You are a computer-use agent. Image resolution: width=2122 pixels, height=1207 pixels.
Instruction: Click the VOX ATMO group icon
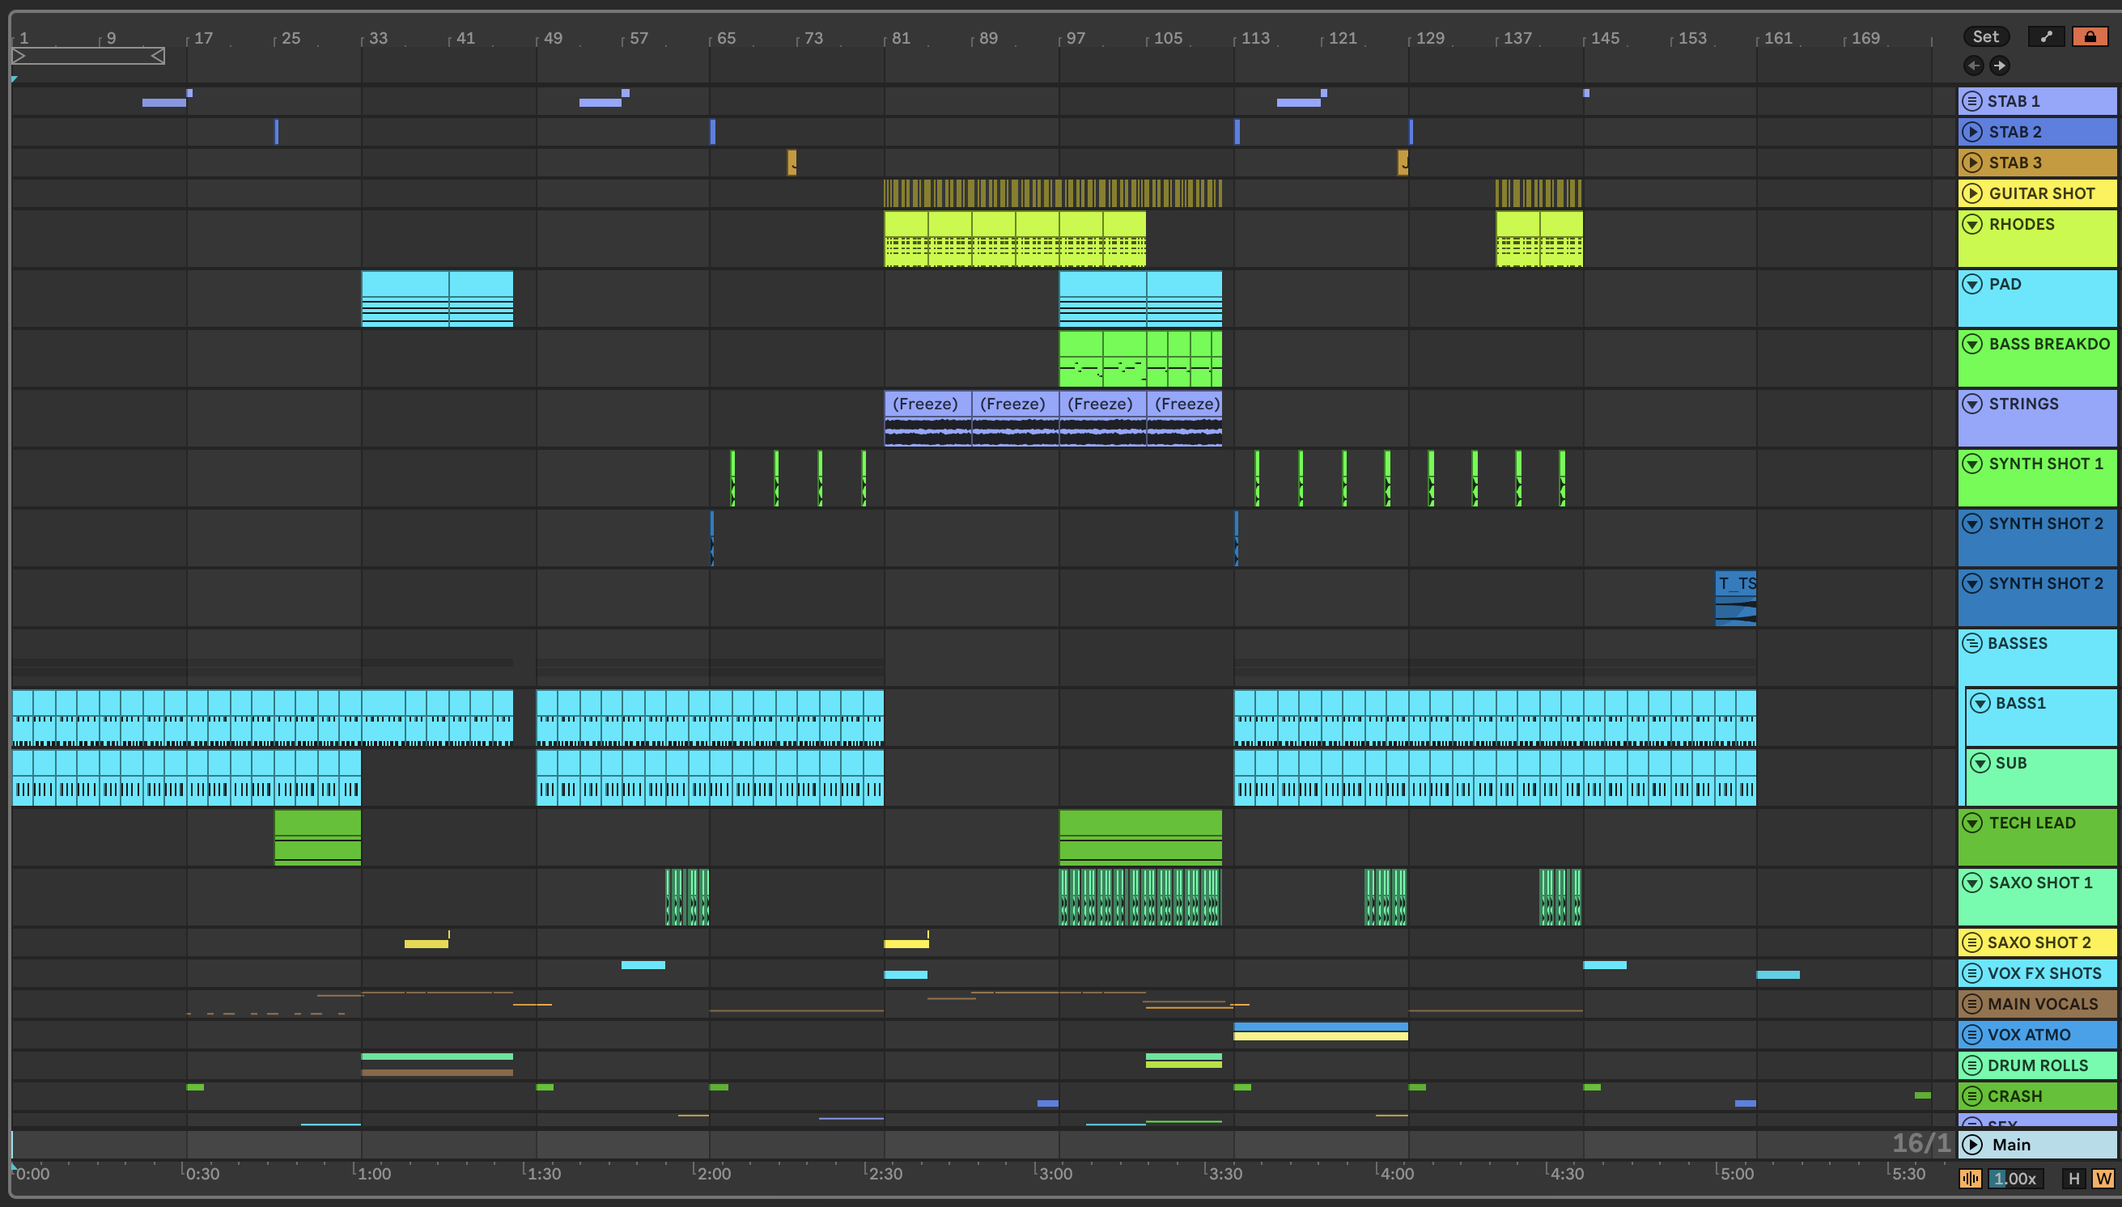1972,1035
